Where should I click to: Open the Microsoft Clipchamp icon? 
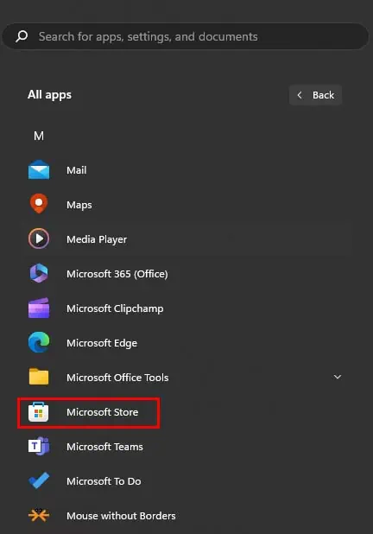click(x=39, y=308)
